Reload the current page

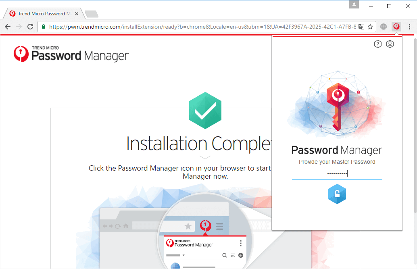[30, 27]
